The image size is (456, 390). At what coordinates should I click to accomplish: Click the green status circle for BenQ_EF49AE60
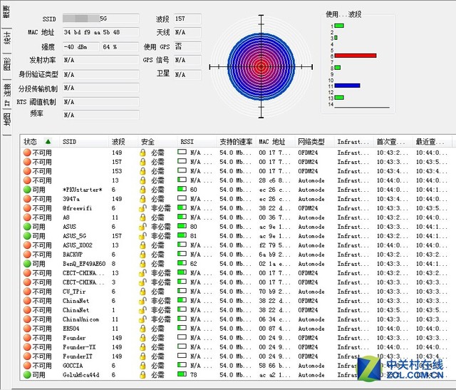[27, 264]
